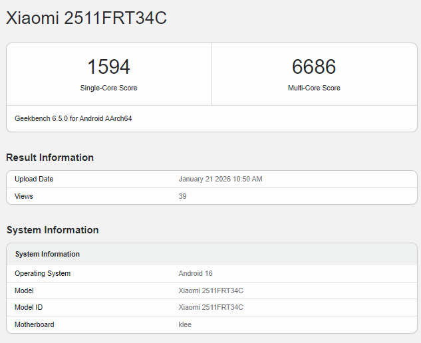Click the views count 39
This screenshot has height=343, width=421.
pos(183,196)
